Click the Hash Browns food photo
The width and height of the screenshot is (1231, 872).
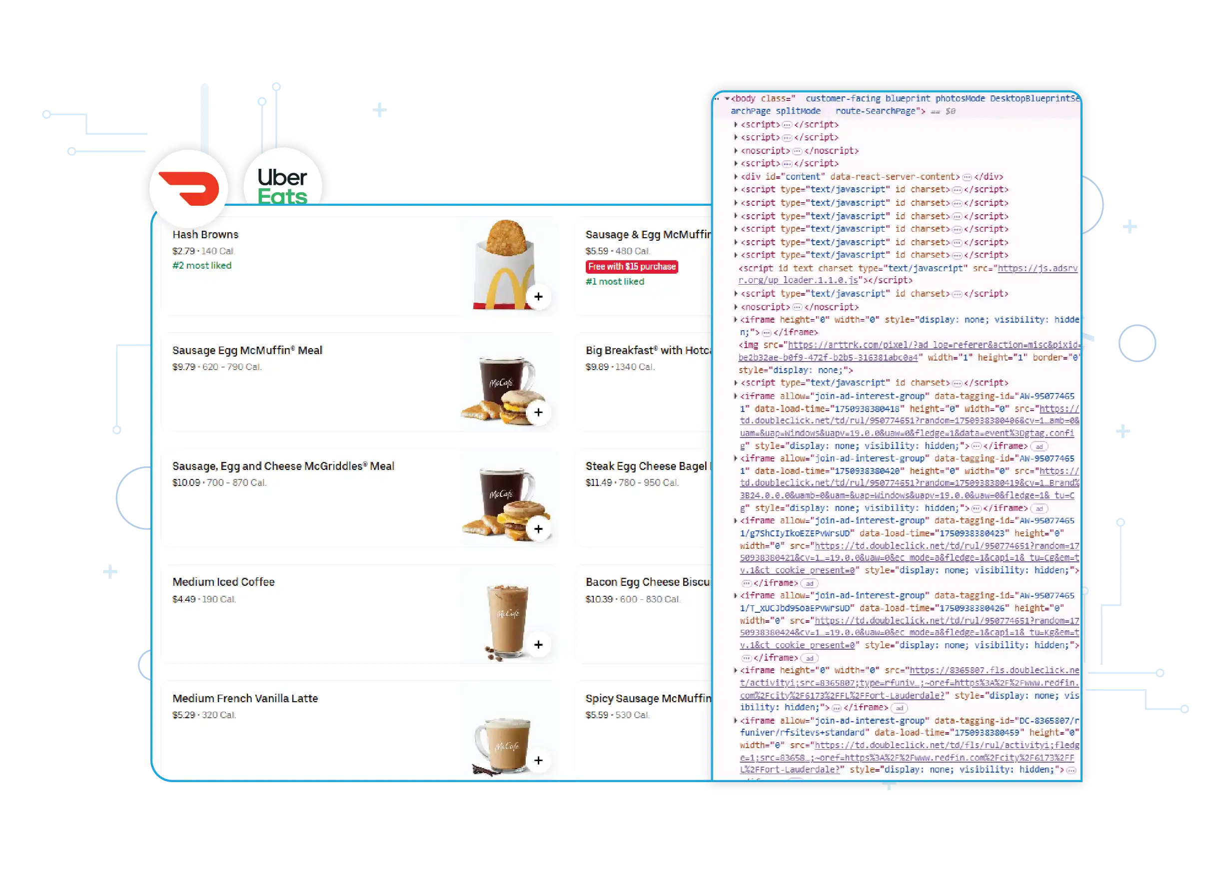pyautogui.click(x=505, y=258)
